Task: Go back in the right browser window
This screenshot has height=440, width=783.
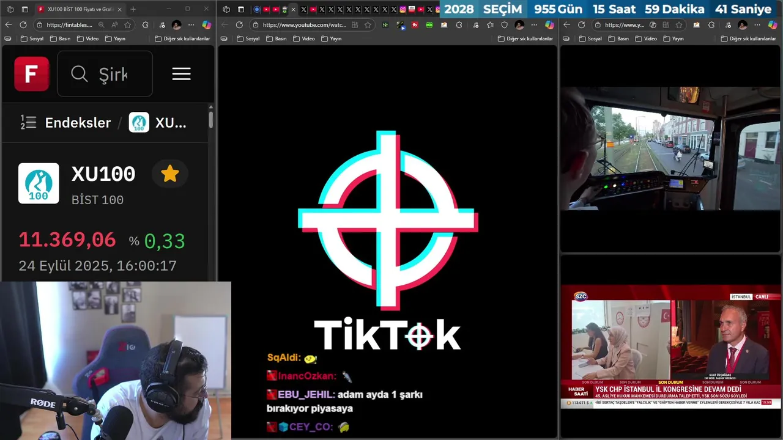Action: (x=566, y=25)
